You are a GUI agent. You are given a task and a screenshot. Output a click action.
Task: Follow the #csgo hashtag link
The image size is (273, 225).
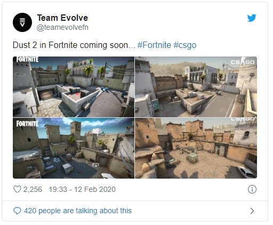coord(185,45)
